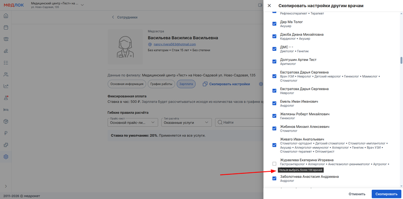Select the Зарплата tab
Screen dimensions: 403x199
pos(186,84)
